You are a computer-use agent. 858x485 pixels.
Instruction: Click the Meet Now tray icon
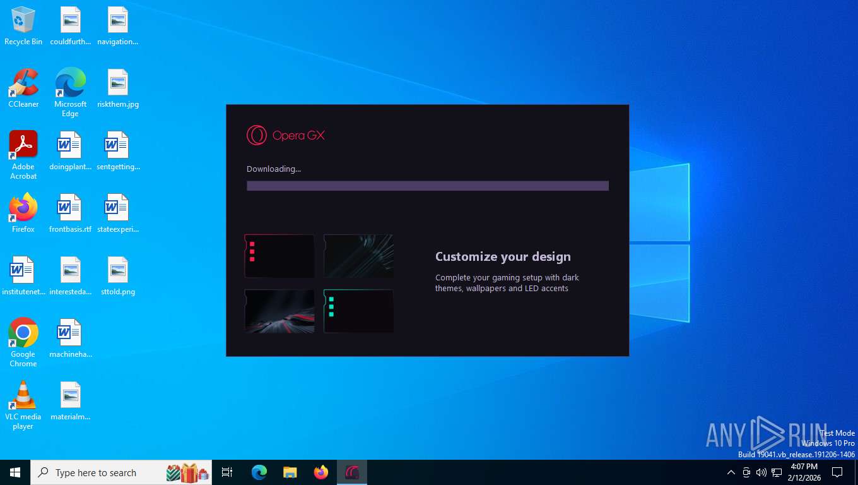tap(746, 472)
